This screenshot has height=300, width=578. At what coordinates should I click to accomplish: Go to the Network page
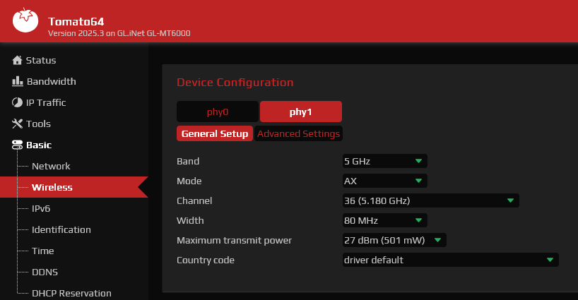[x=51, y=166]
